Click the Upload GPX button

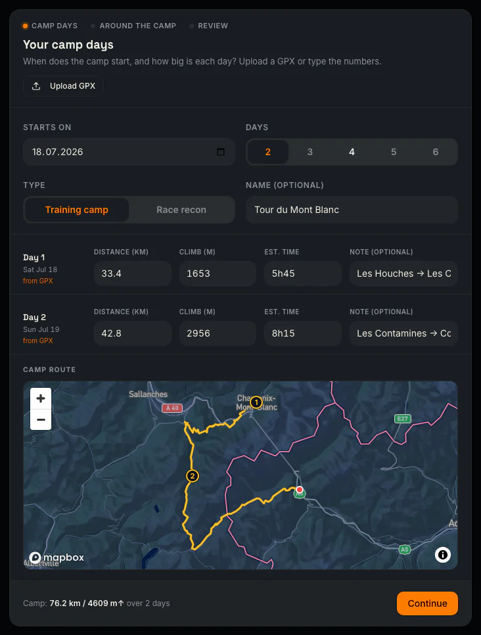click(x=63, y=86)
